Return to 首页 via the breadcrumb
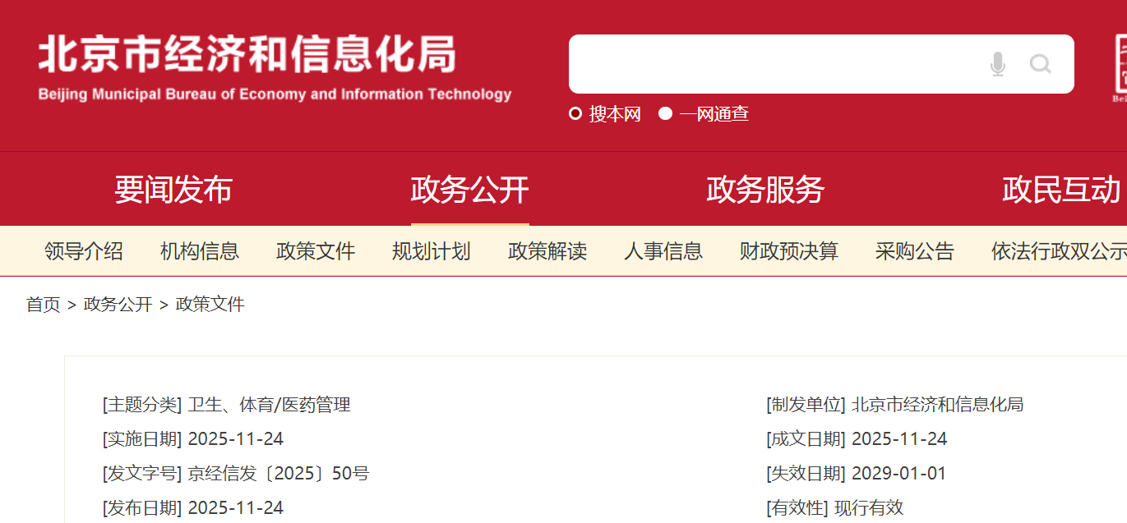Viewport: 1127px width, 523px height. (42, 305)
